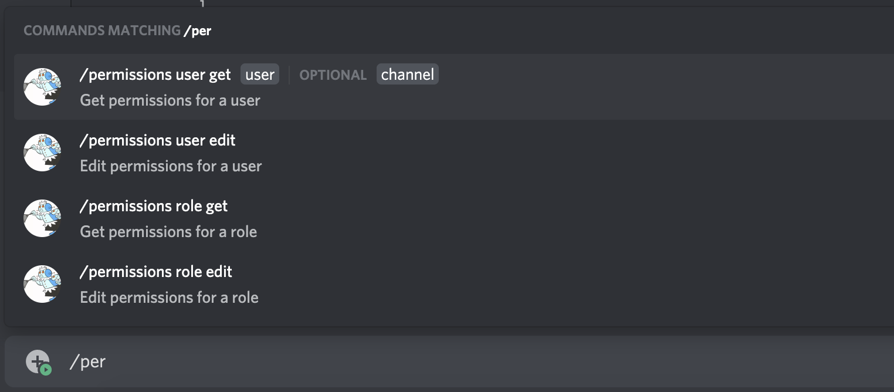Choose the /permissions role get command
Viewport: 894px width, 392px height.
(x=153, y=206)
